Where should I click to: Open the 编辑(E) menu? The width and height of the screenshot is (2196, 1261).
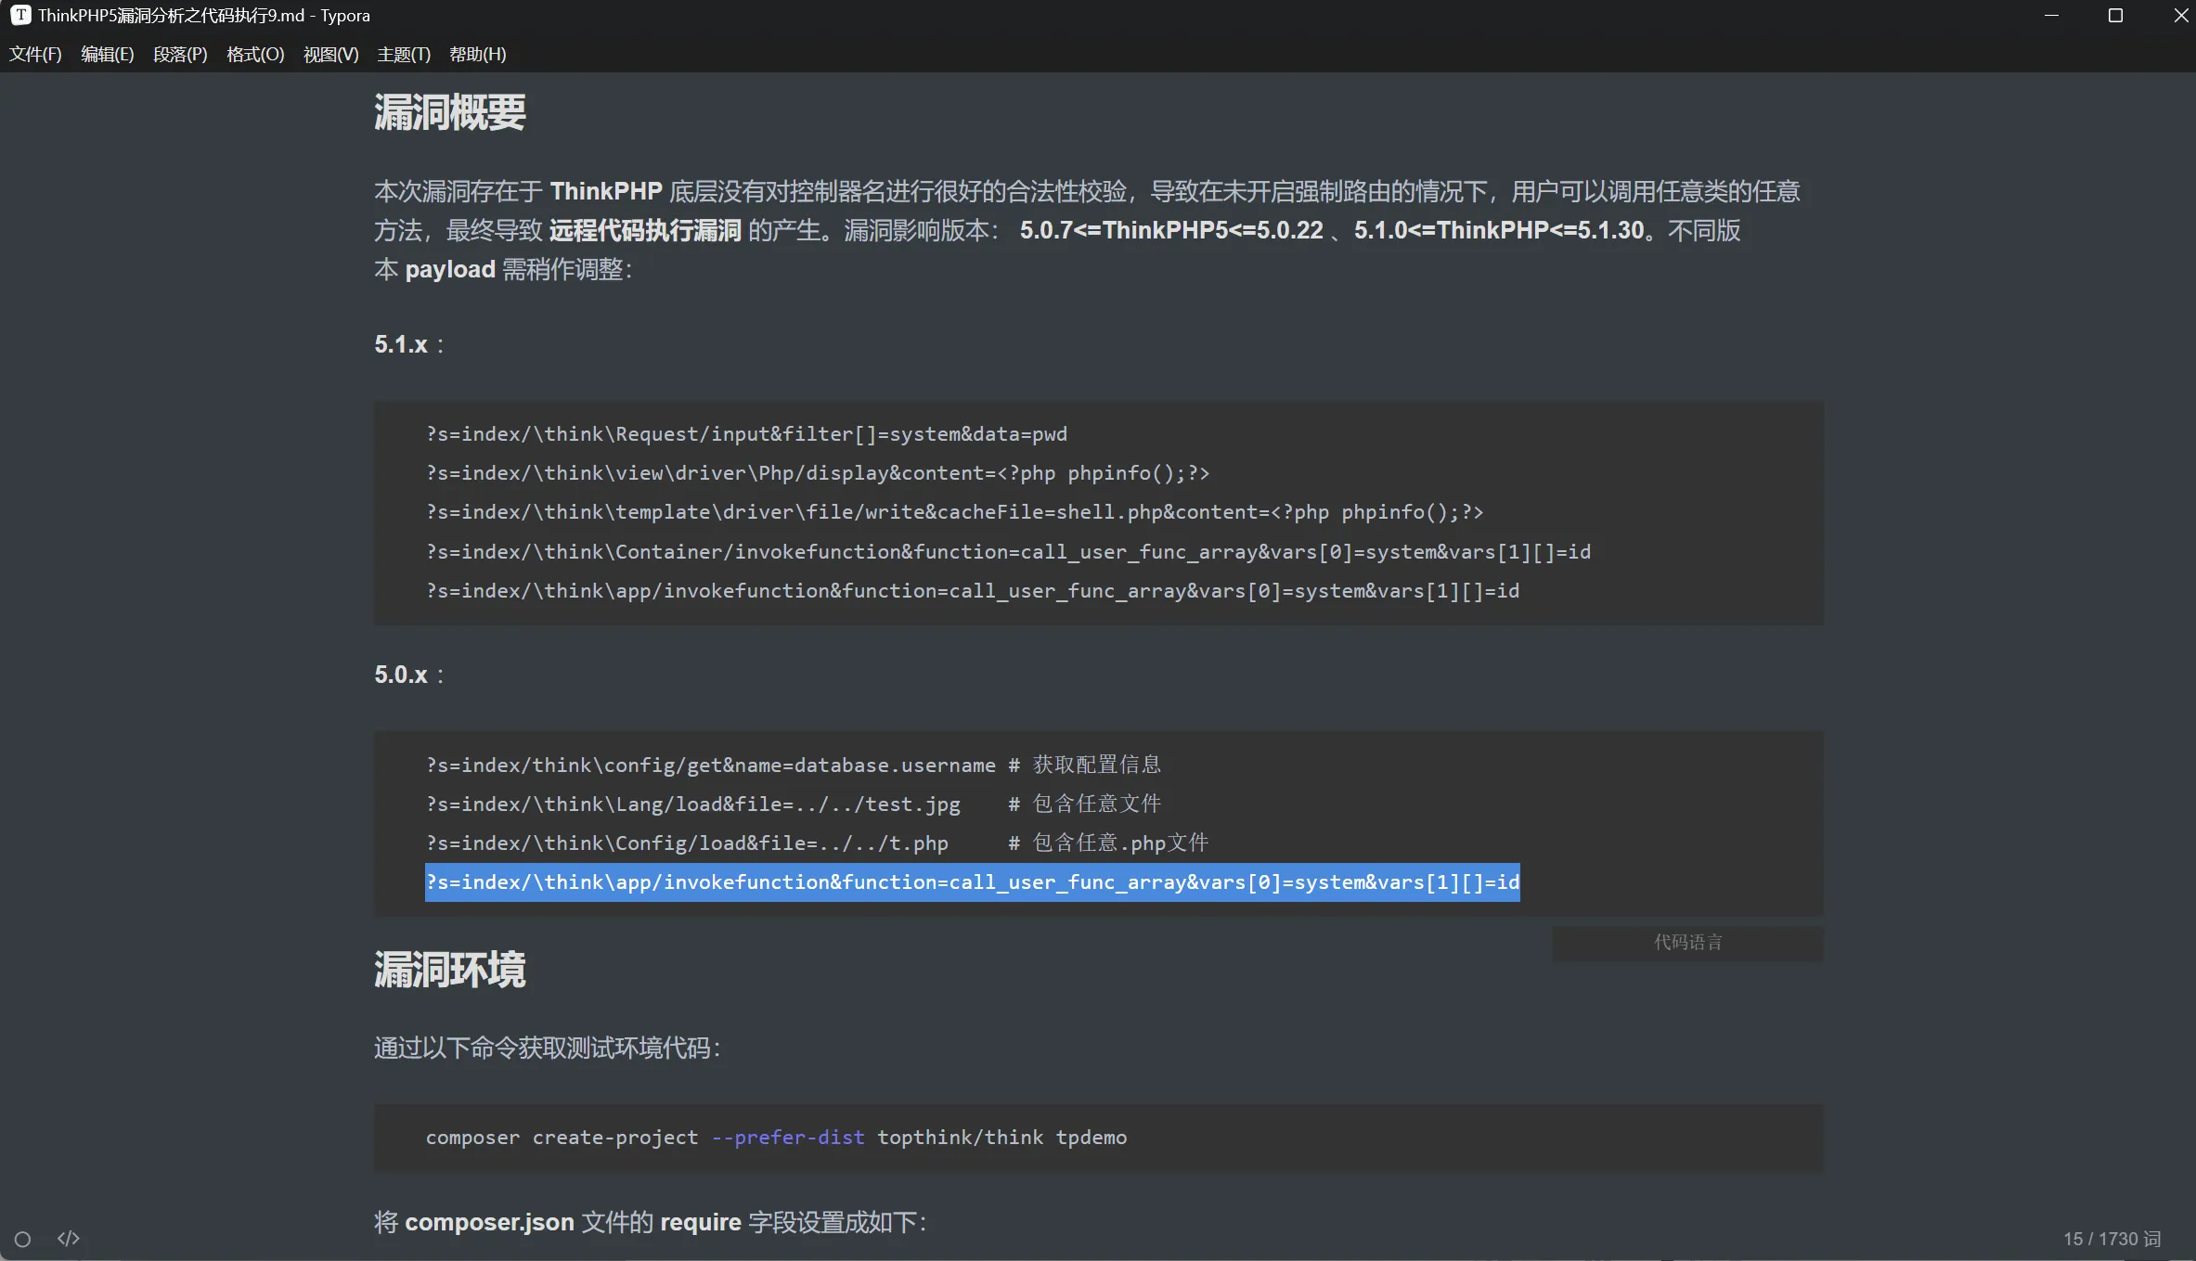point(107,54)
